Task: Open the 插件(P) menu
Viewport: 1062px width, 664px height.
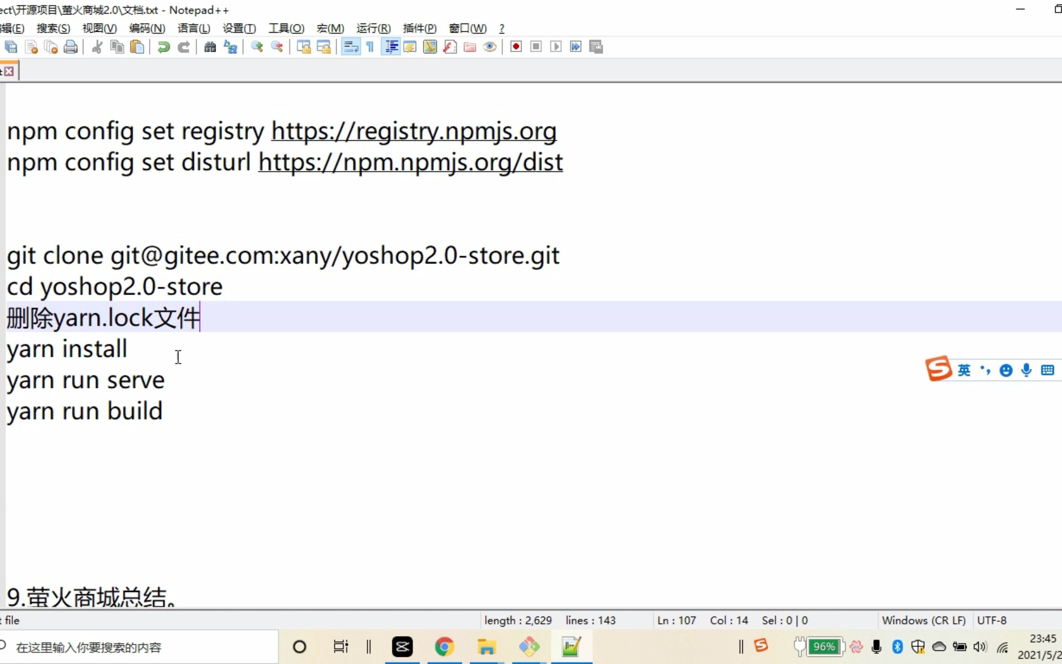Action: point(420,29)
